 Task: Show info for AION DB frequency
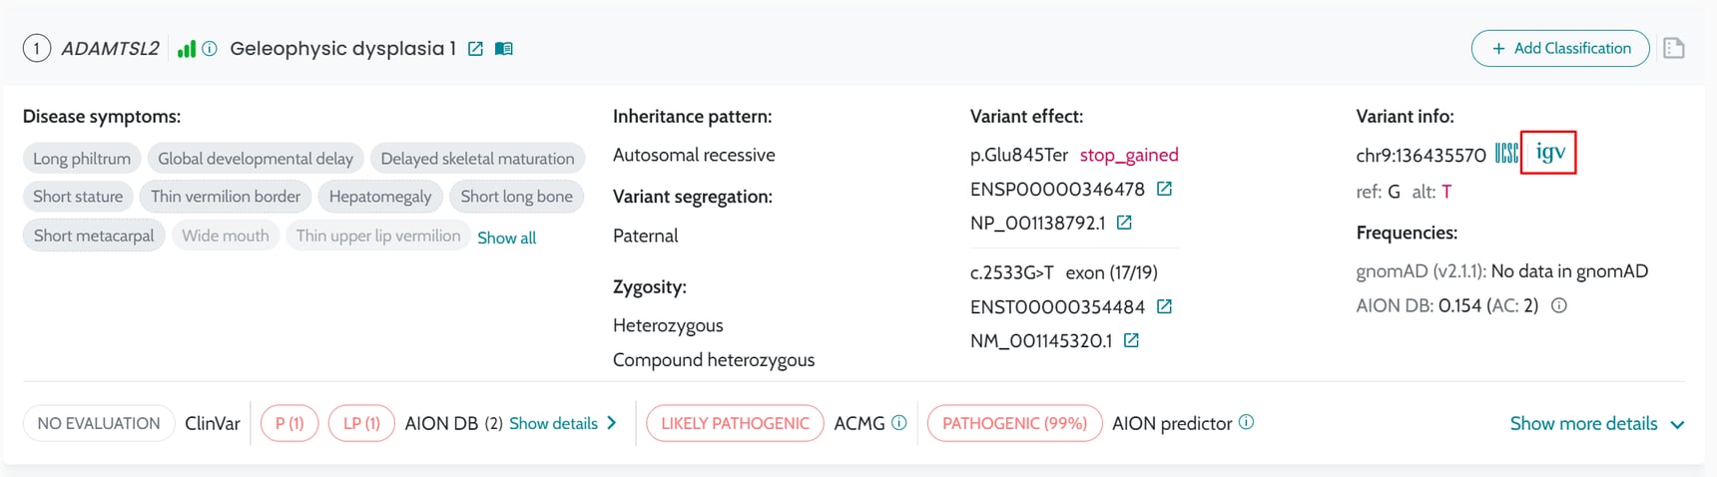[1559, 305]
